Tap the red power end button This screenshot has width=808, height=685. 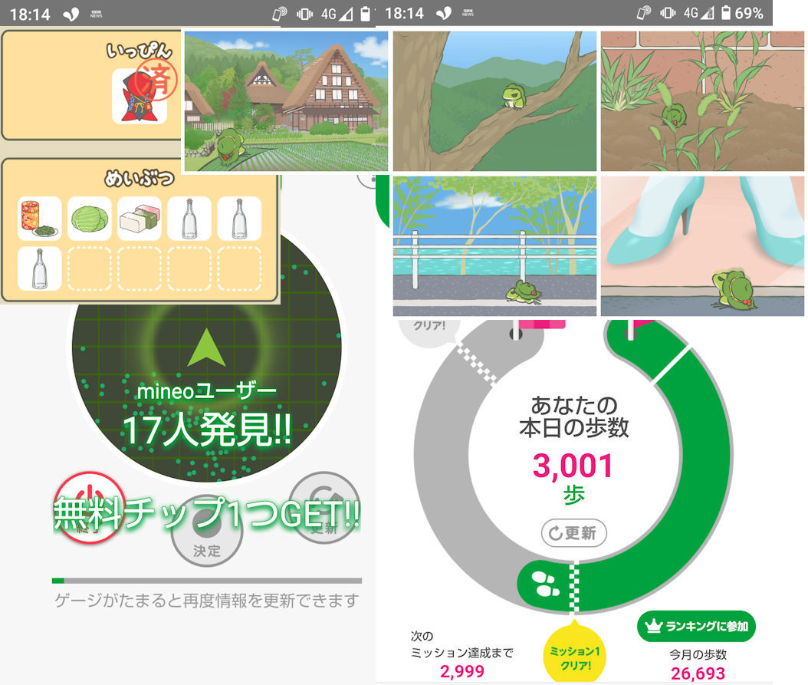[90, 508]
